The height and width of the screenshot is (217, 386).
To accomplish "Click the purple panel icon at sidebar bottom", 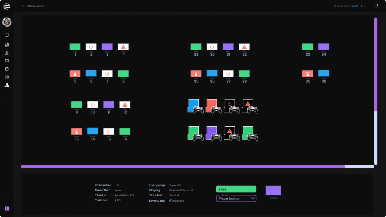I will pyautogui.click(x=7, y=208).
